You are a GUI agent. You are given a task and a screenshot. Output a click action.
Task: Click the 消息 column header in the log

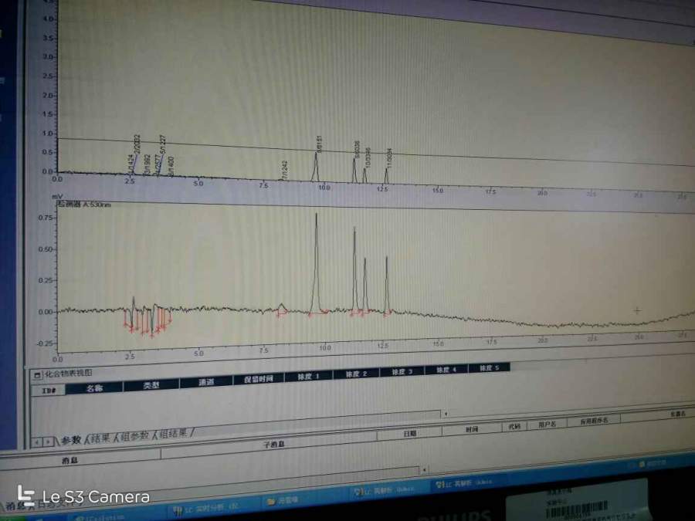pos(70,460)
